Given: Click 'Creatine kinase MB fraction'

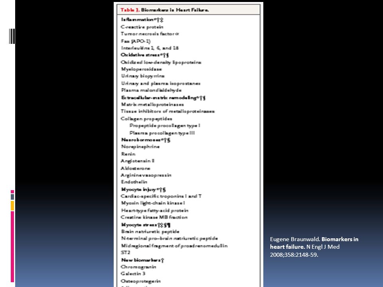Looking at the screenshot, I should click(x=154, y=217).
